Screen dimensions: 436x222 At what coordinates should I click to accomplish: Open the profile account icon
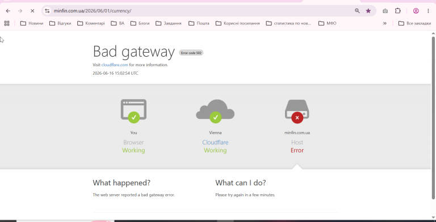click(x=416, y=11)
